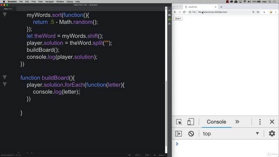Click the AirPlay display menu bar icon
This screenshot has width=279, height=157.
(x=240, y=2)
